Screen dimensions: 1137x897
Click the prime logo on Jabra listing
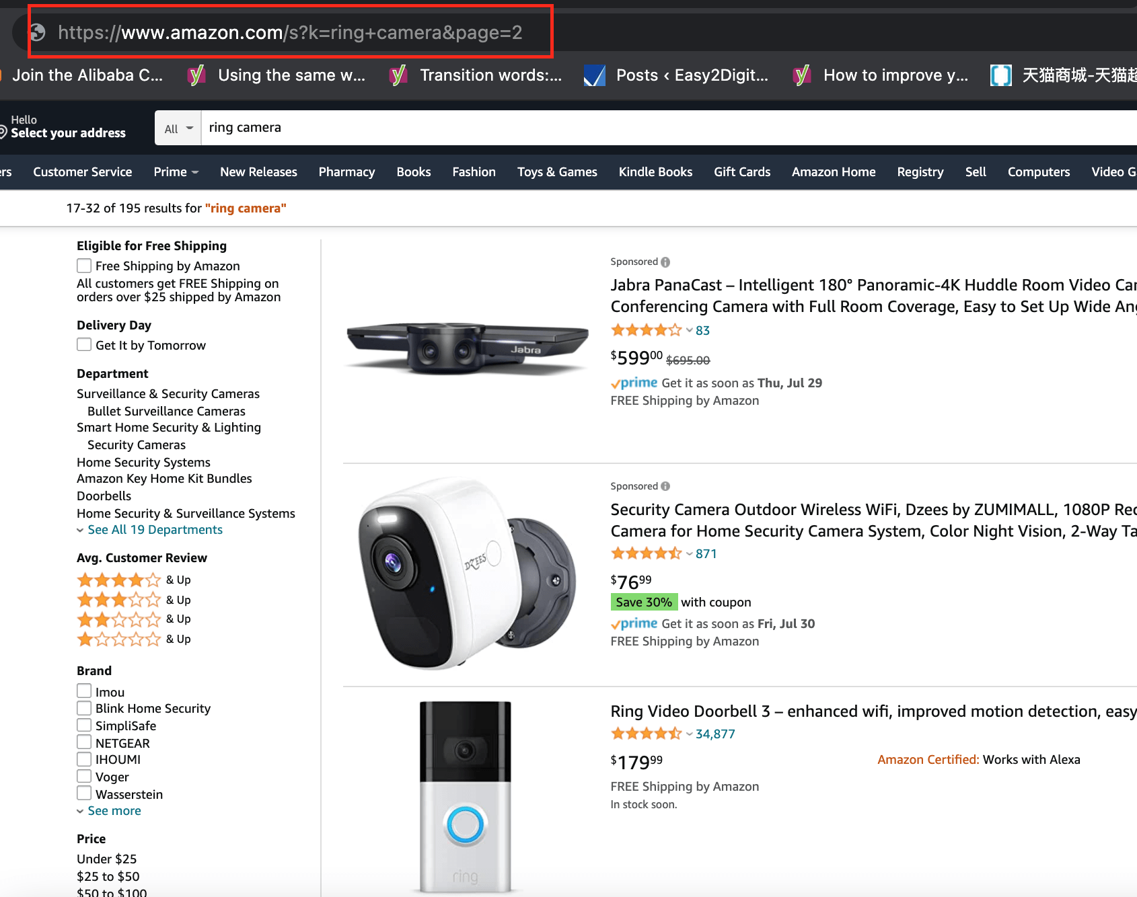[x=634, y=383]
